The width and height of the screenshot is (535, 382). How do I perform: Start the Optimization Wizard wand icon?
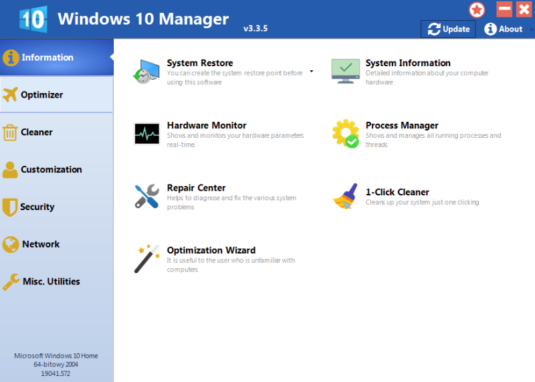point(147,258)
